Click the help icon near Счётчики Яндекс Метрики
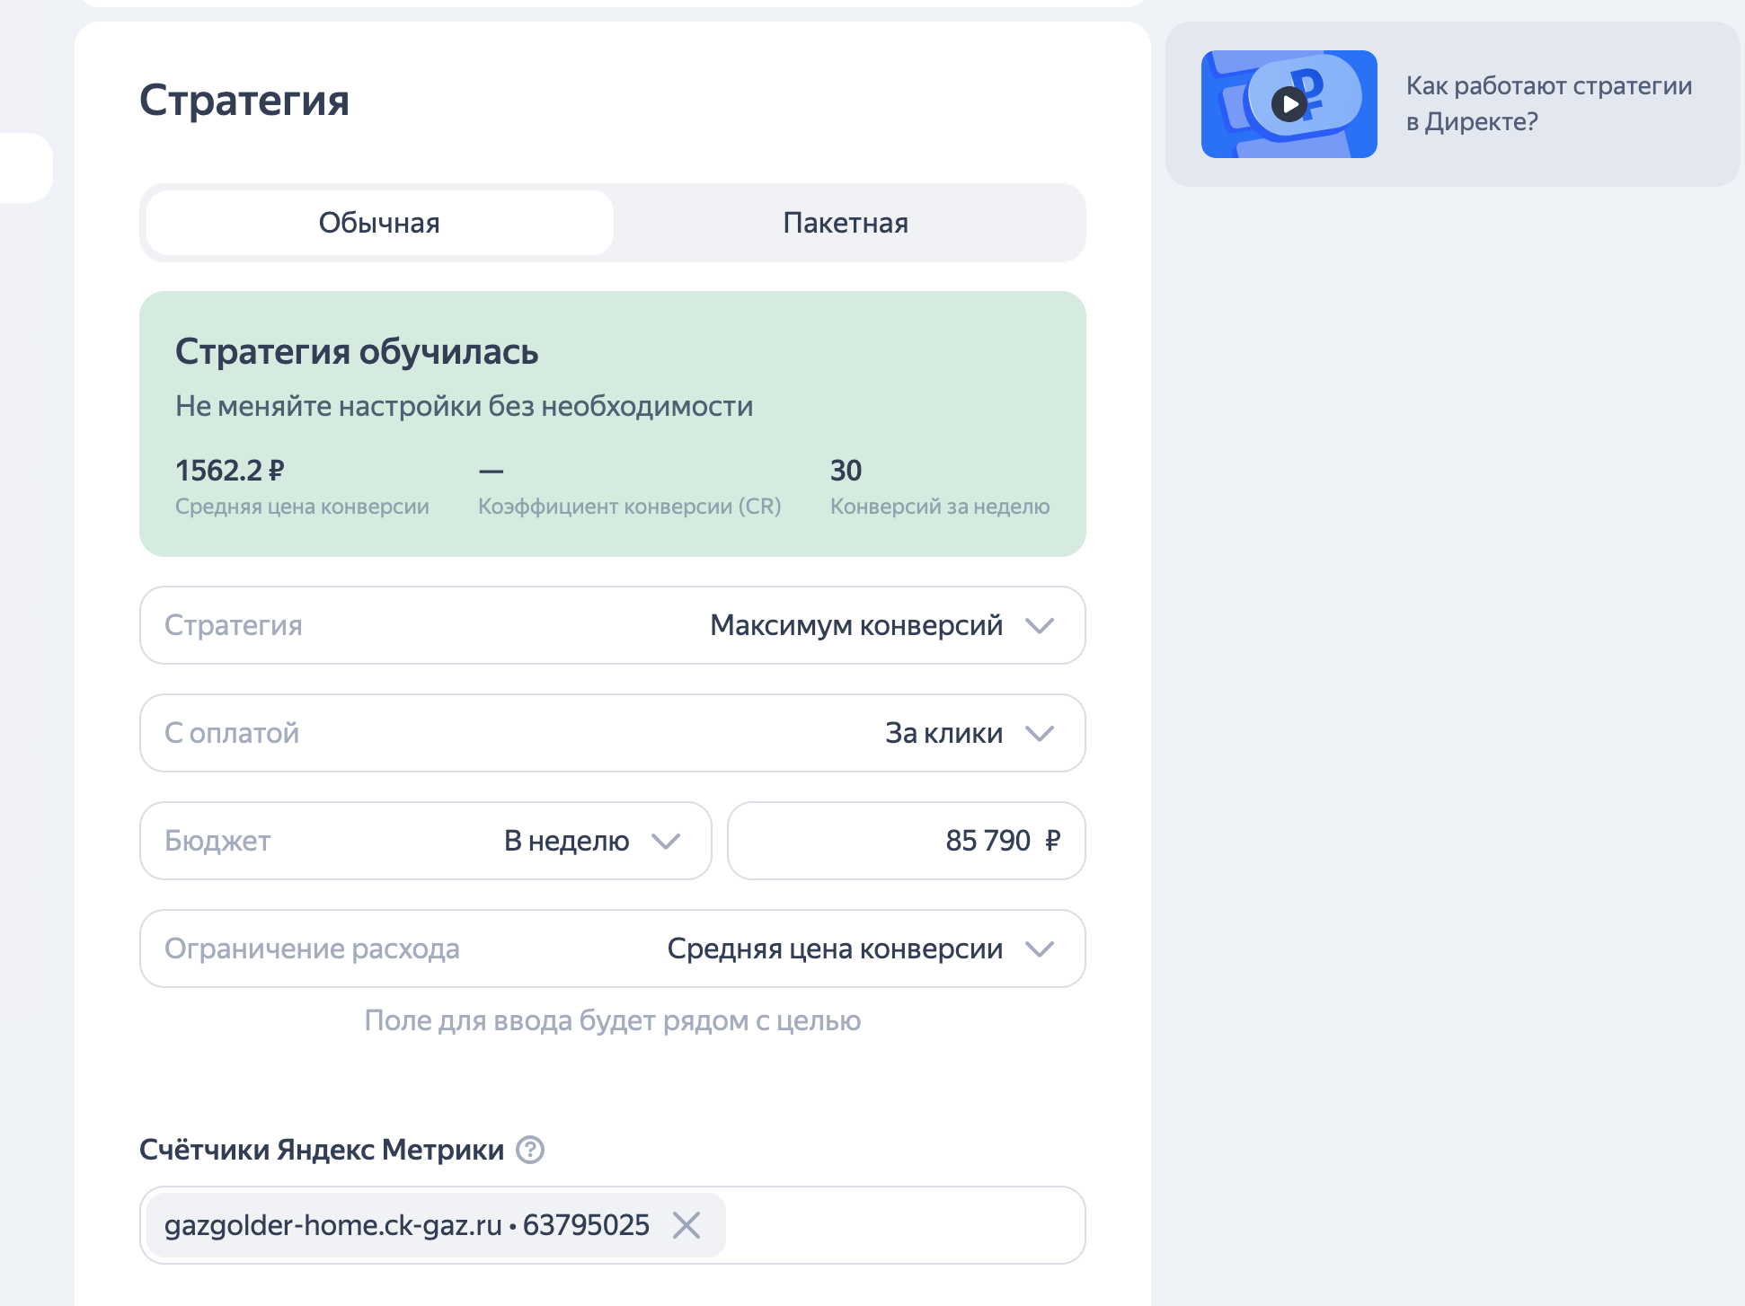The image size is (1745, 1306). click(530, 1150)
